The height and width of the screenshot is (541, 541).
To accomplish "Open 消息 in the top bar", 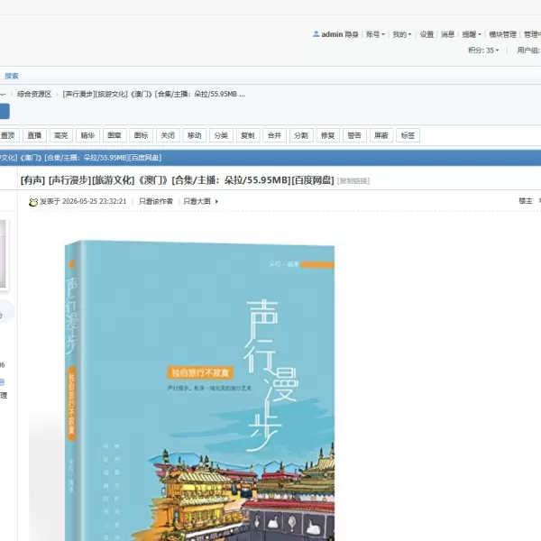I will (x=448, y=34).
